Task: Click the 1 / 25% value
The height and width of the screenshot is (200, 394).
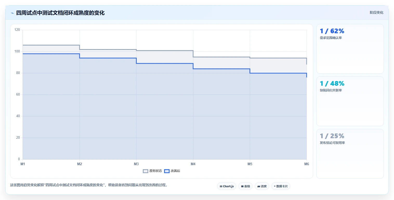Action: pyautogui.click(x=332, y=136)
